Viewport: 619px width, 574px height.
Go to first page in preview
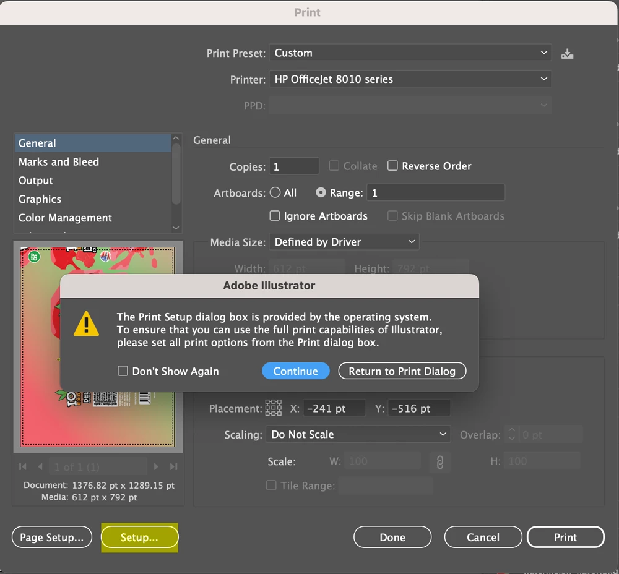22,467
